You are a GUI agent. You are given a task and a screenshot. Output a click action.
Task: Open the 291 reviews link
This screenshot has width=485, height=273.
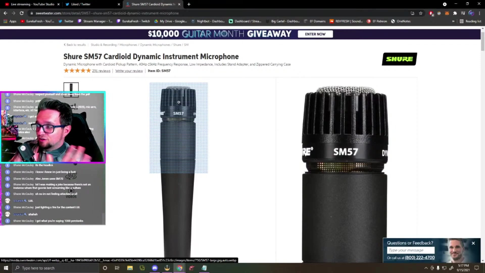(x=101, y=71)
